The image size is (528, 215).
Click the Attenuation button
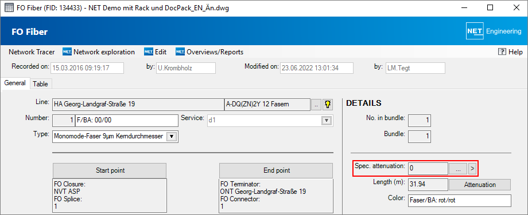480,185
